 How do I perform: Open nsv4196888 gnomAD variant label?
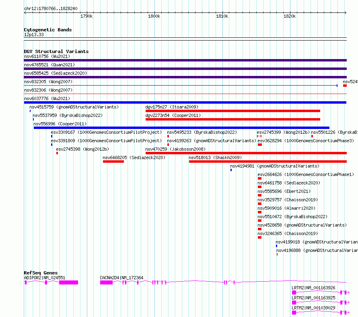tap(317, 250)
